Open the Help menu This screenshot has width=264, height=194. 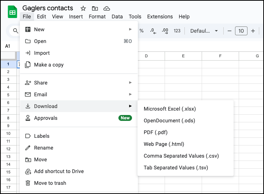pyautogui.click(x=184, y=17)
